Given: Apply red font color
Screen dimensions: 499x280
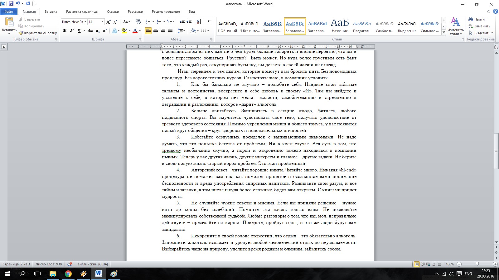Looking at the screenshot, I should 135,31.
